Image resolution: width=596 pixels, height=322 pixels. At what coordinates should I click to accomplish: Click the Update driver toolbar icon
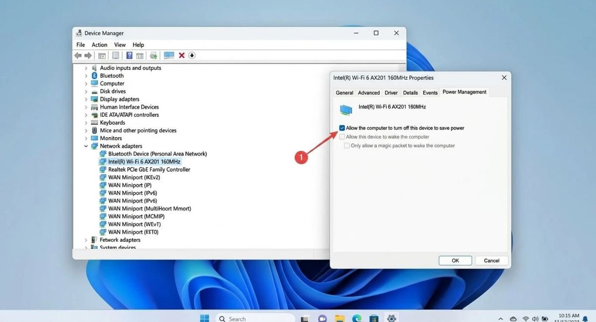pyautogui.click(x=153, y=55)
